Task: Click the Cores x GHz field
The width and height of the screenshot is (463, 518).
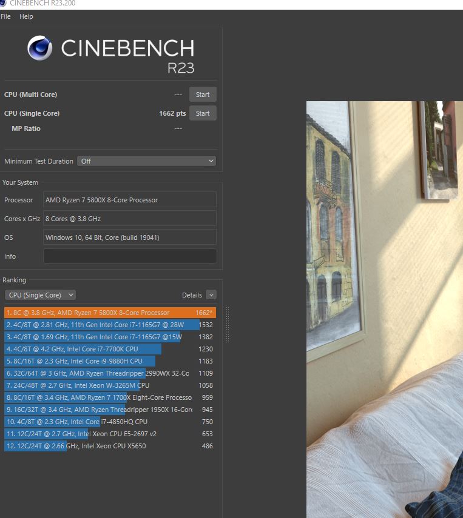Action: tap(130, 218)
